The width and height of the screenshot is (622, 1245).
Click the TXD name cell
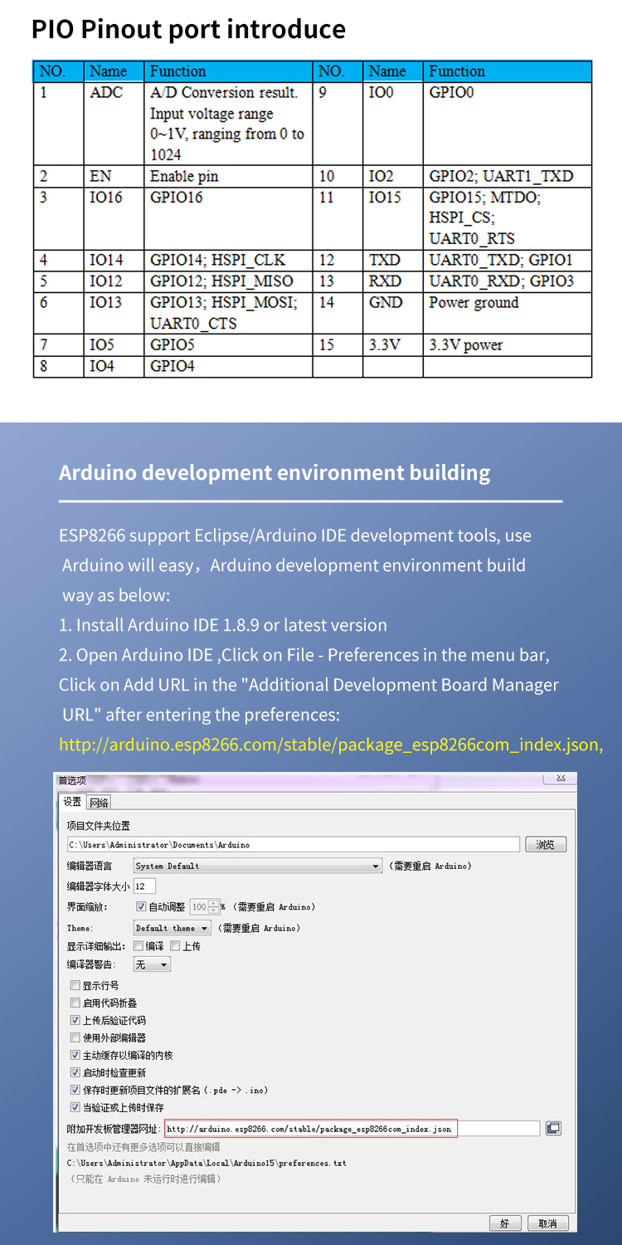point(392,260)
